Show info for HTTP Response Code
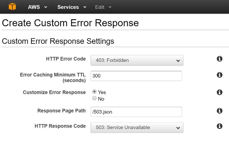 pos(219,126)
